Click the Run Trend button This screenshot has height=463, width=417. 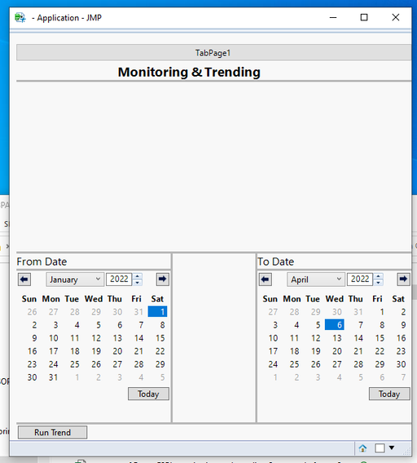pyautogui.click(x=52, y=432)
